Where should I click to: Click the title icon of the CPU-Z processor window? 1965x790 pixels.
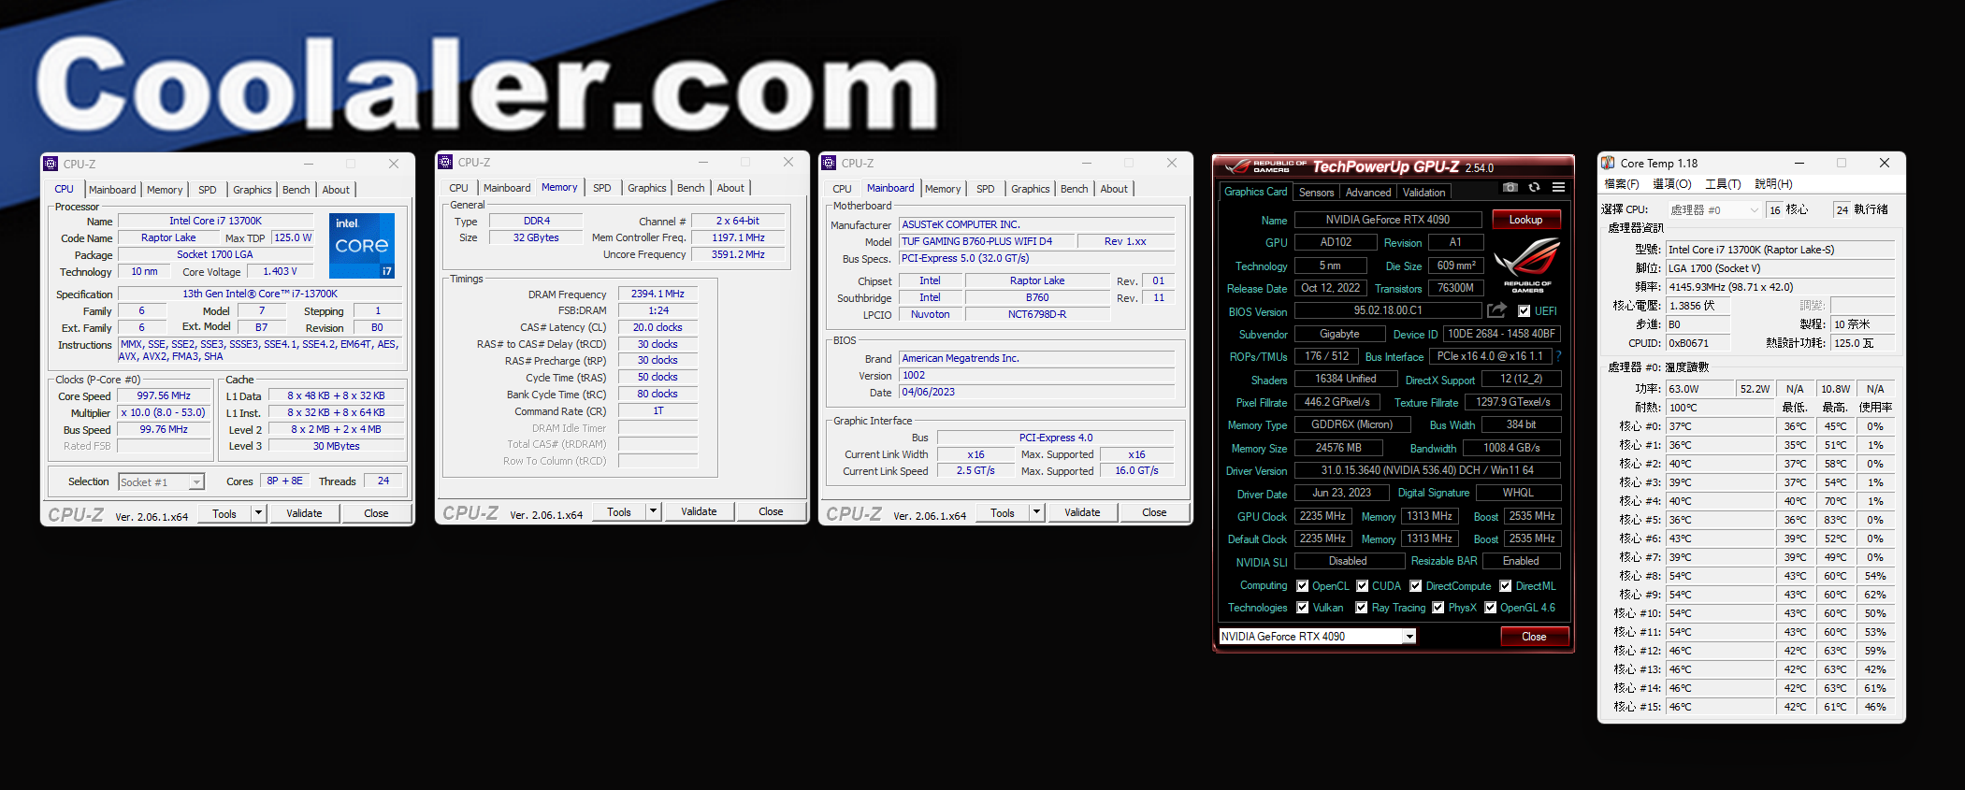(51, 164)
